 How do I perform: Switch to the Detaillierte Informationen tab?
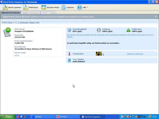coord(30,13)
